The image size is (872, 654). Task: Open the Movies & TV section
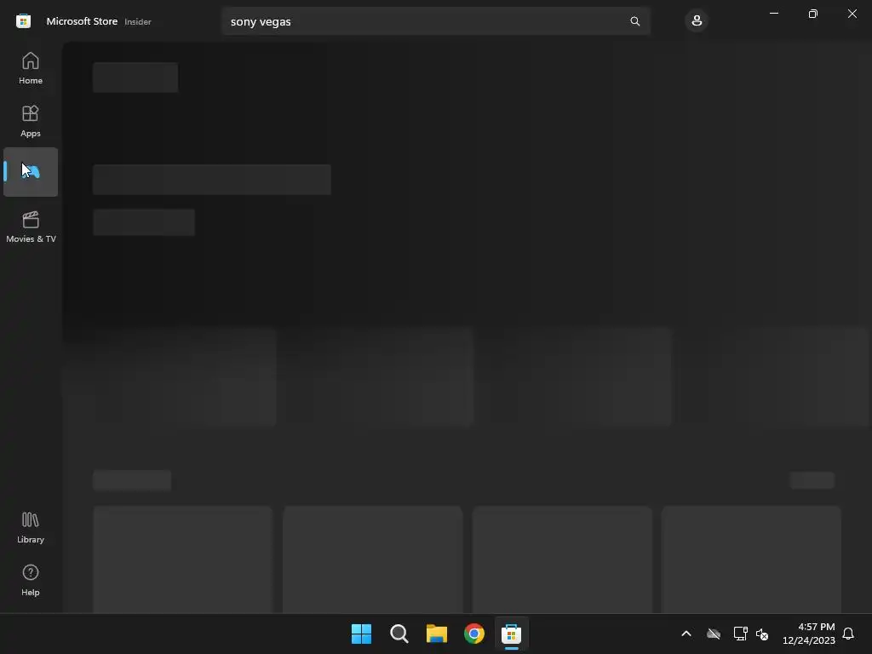click(x=31, y=227)
